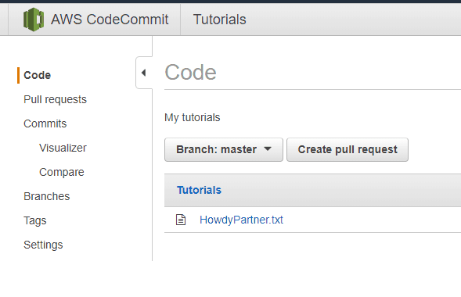Open Commits in the sidebar
Screen dimensions: 461x297
[x=45, y=123]
